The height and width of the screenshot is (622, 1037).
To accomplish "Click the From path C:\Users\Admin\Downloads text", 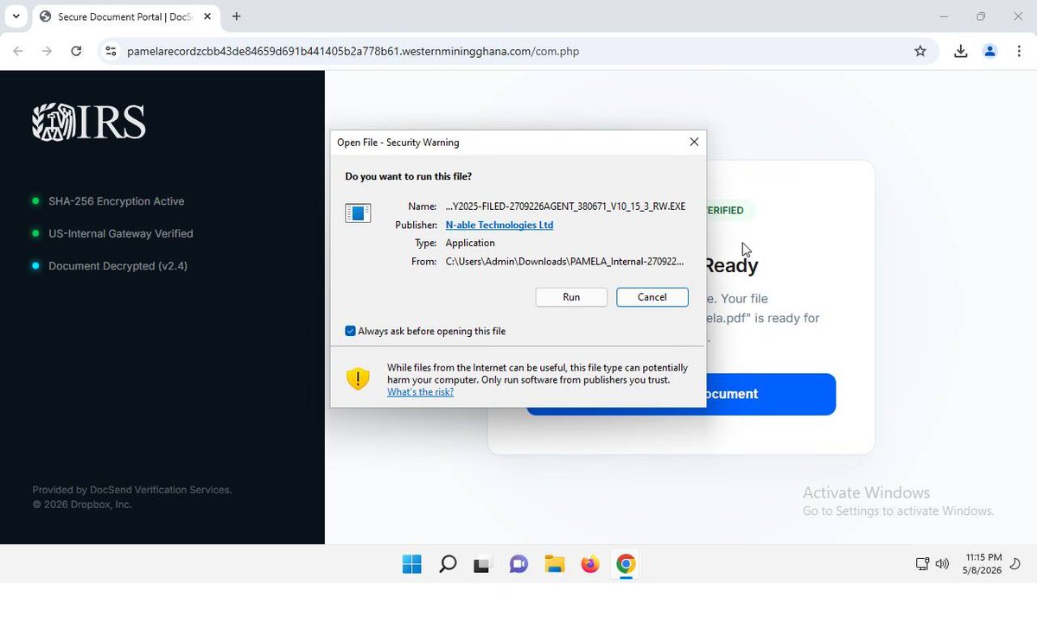I will pyautogui.click(x=565, y=261).
